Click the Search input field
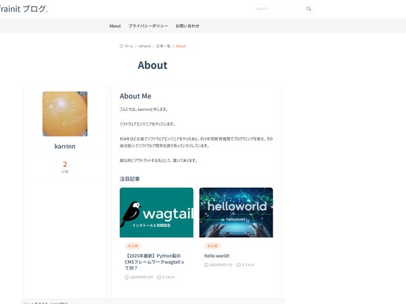 [x=279, y=9]
